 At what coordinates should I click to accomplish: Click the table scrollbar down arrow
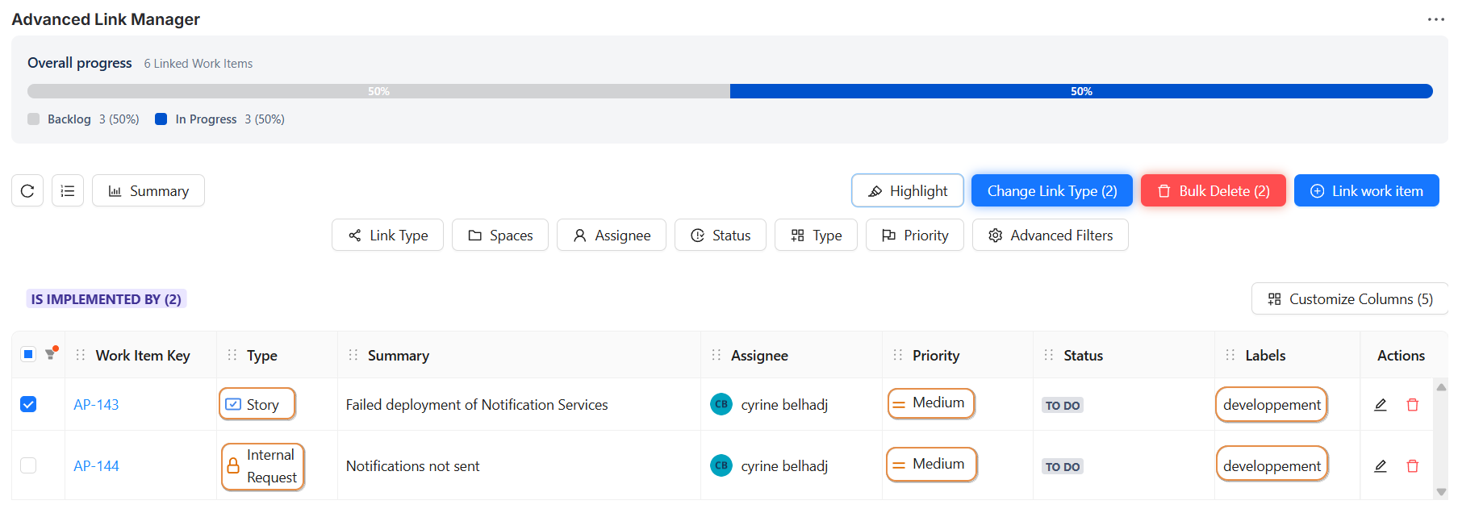1441,492
